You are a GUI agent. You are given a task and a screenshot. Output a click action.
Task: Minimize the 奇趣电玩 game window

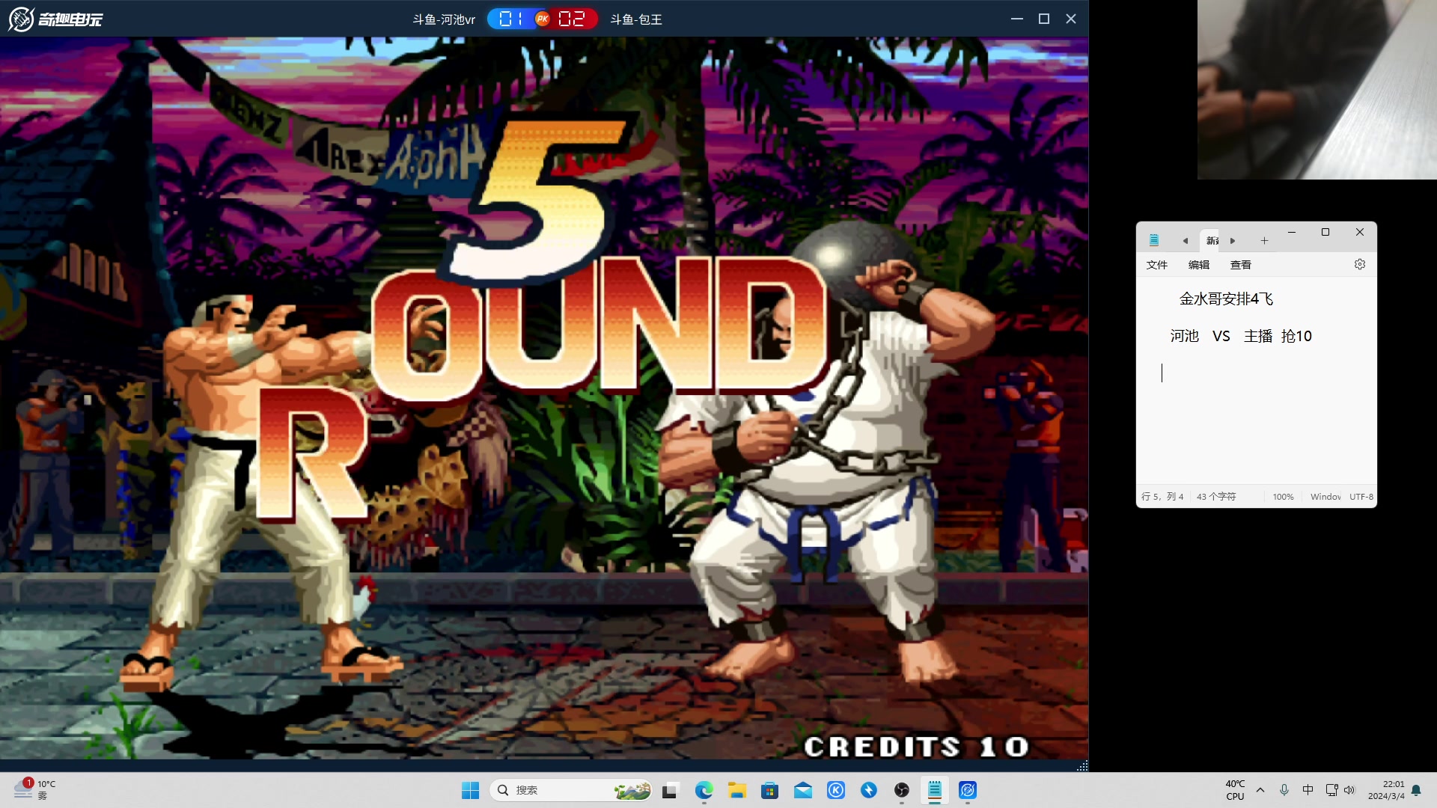(1016, 19)
